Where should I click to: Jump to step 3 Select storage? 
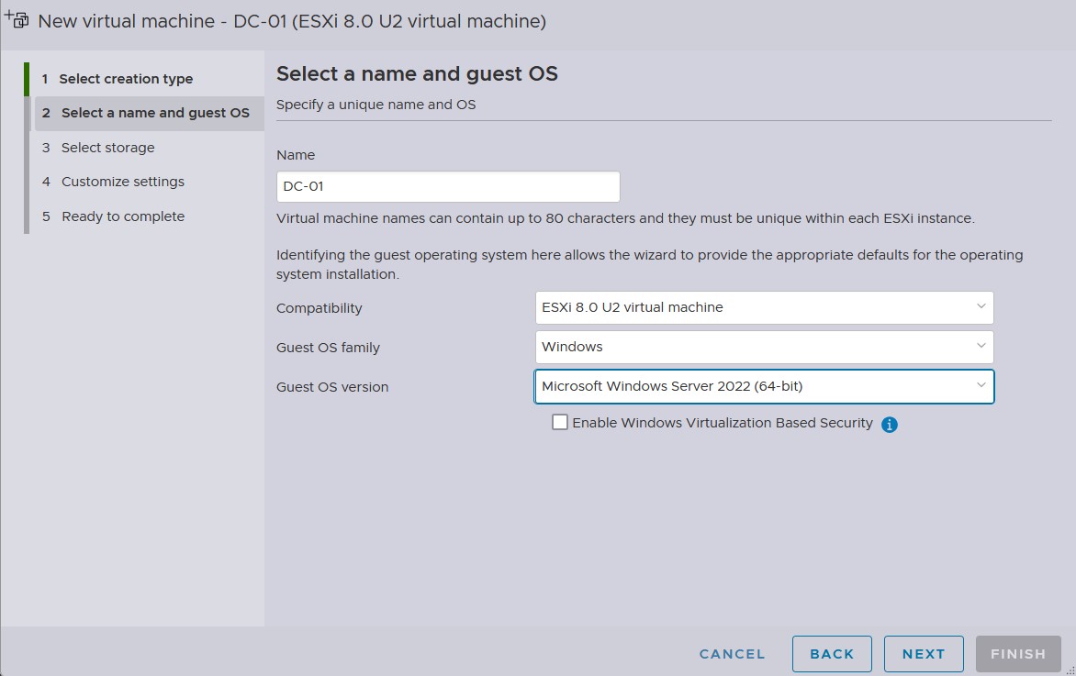point(107,148)
